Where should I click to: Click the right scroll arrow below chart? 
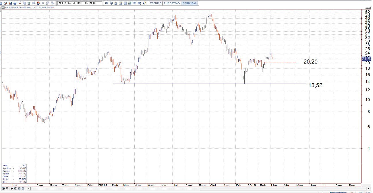(369, 189)
